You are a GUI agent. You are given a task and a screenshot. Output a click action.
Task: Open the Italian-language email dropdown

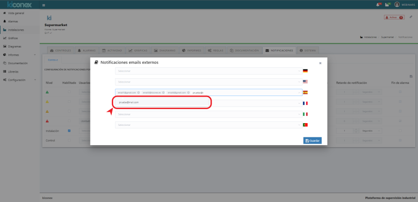click(x=208, y=114)
